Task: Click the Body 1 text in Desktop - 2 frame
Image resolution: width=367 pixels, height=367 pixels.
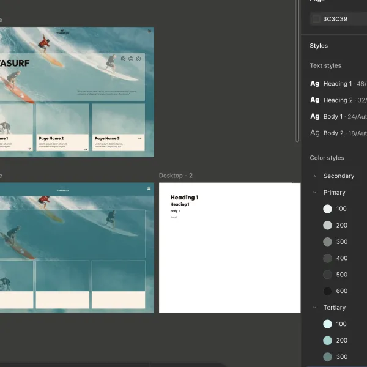Action: coord(175,211)
